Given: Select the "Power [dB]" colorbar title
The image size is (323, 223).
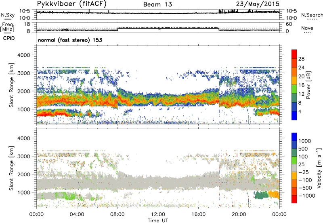Looking at the screenshot, I should tap(308, 85).
